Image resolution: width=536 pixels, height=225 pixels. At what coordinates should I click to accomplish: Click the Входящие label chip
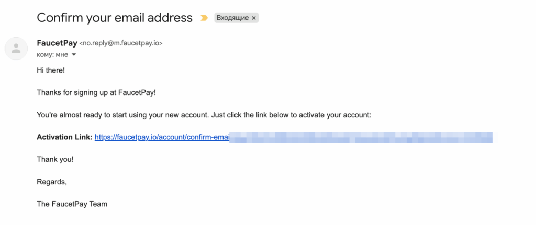(x=233, y=18)
